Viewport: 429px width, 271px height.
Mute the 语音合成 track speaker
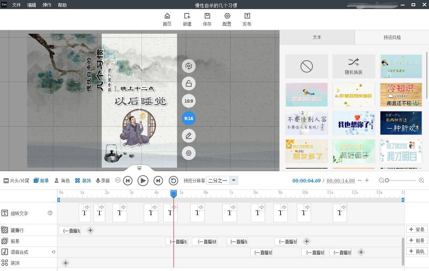click(x=54, y=252)
